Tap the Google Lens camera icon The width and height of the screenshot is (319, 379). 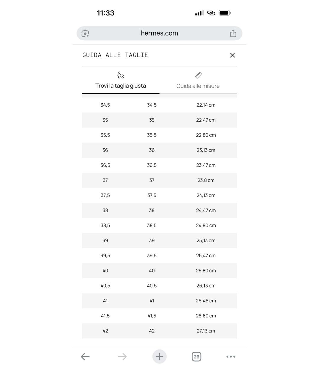click(85, 33)
